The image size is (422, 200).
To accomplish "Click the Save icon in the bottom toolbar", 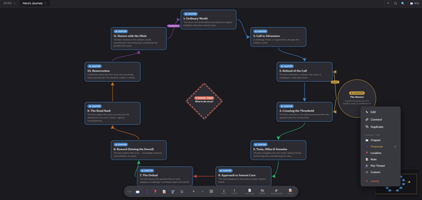I will [x=224, y=192].
